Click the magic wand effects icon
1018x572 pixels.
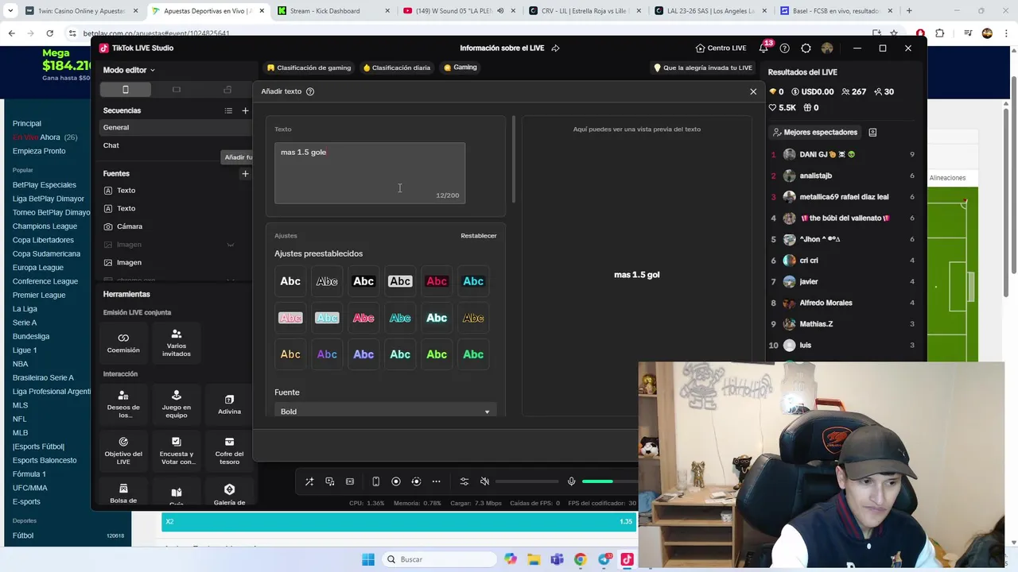[309, 481]
